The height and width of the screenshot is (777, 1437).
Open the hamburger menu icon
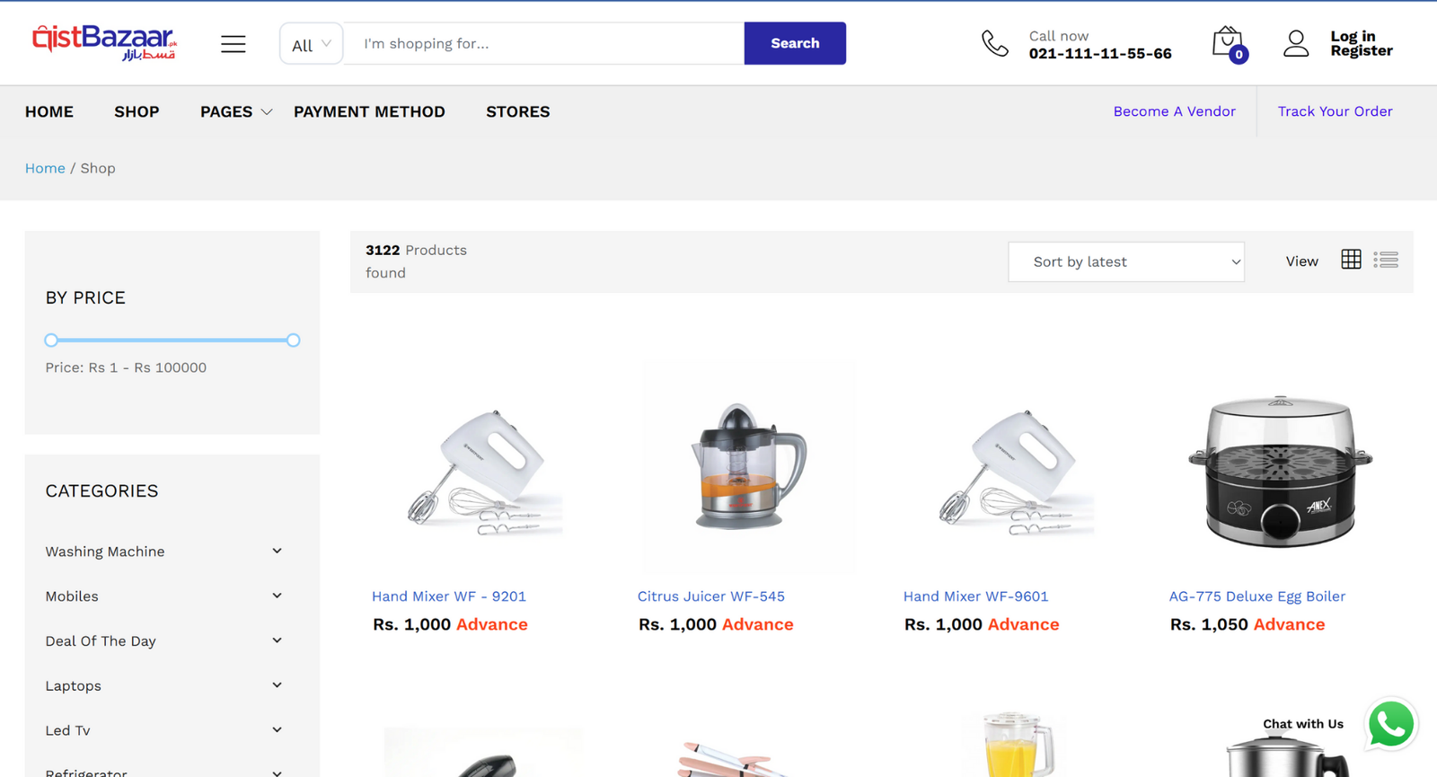coord(234,44)
